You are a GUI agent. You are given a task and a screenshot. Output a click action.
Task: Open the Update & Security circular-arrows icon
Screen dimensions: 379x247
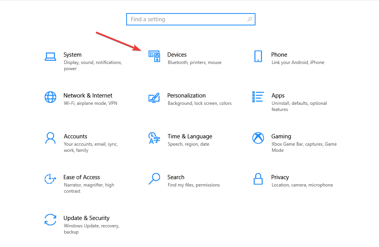[50, 220]
